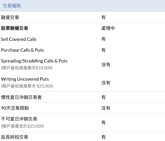Select the 90天交易限制 row label

(x=15, y=108)
